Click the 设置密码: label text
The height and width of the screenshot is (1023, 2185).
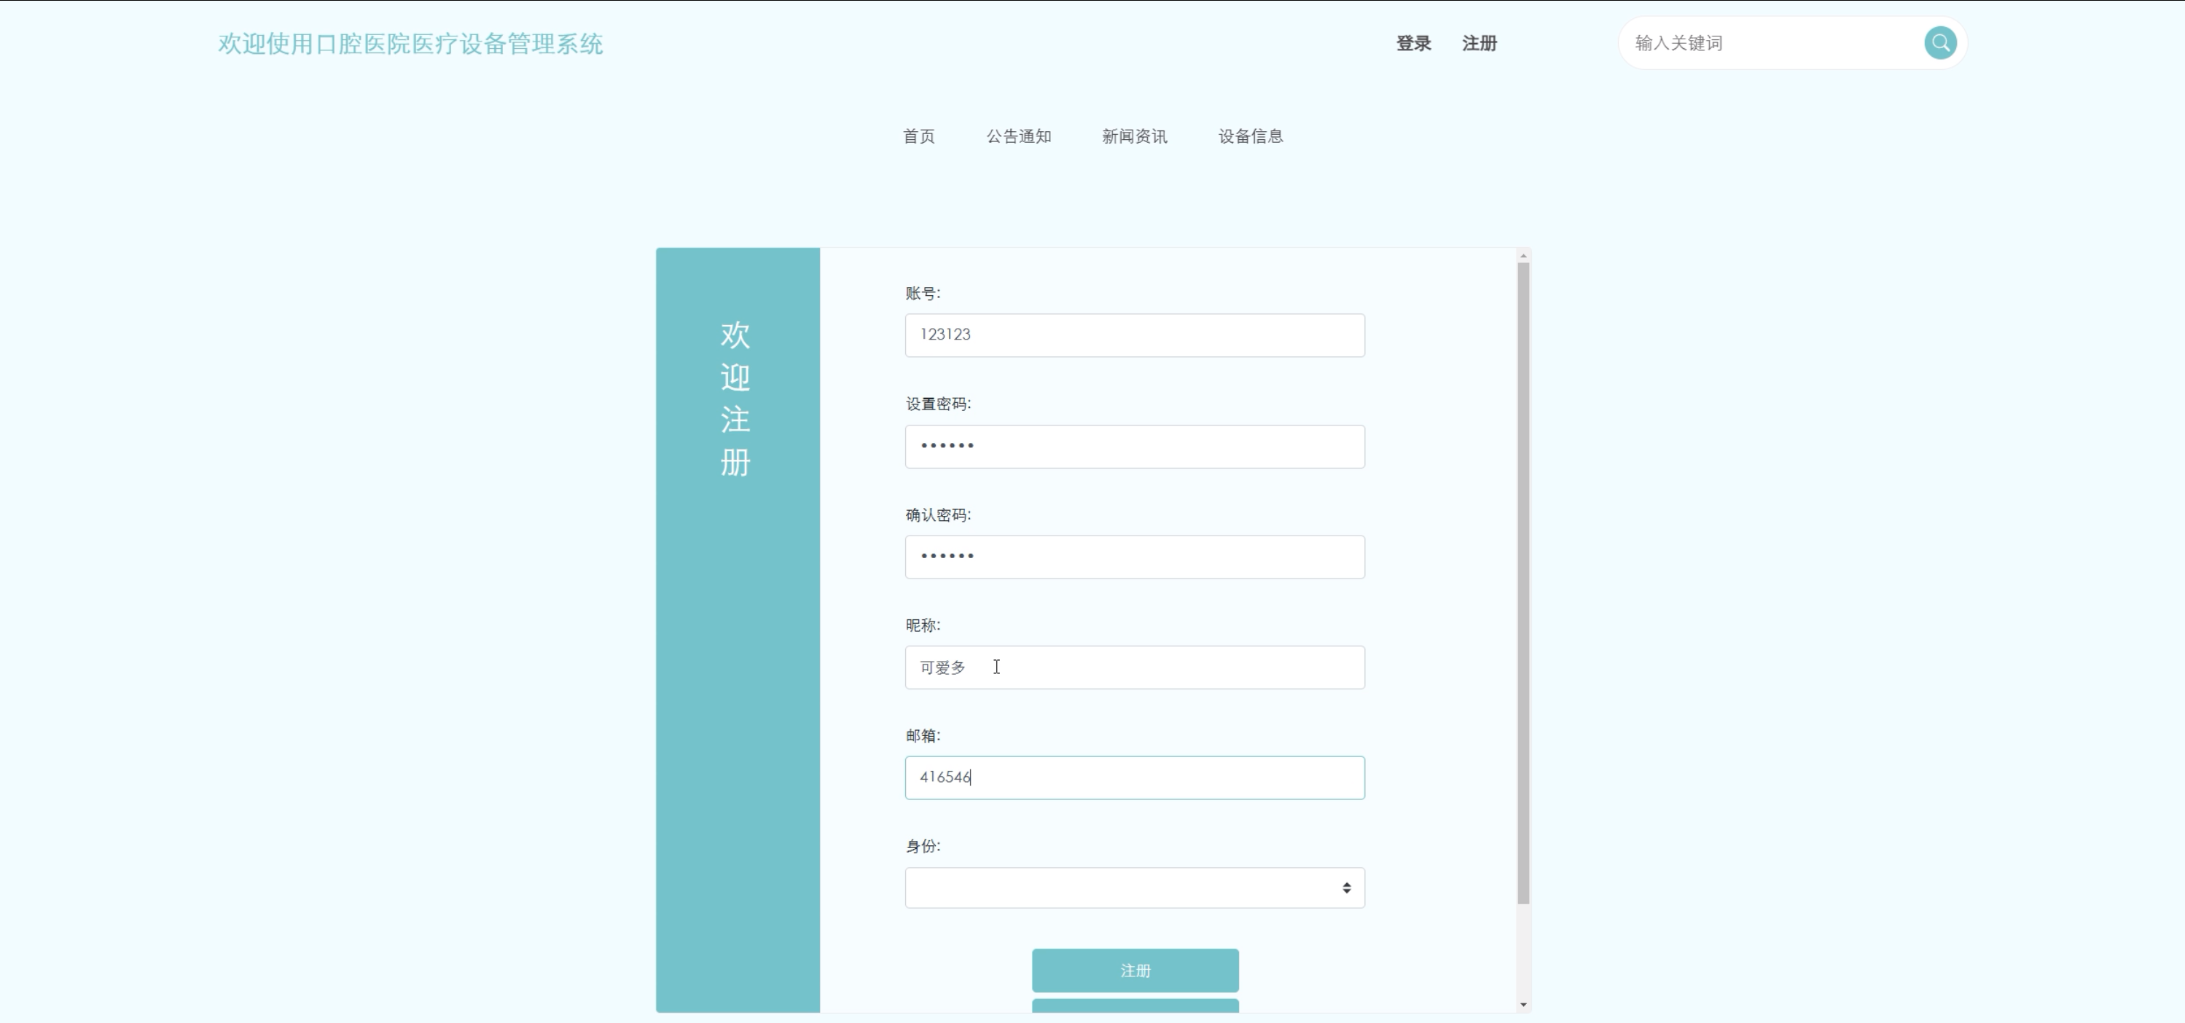[x=938, y=404]
